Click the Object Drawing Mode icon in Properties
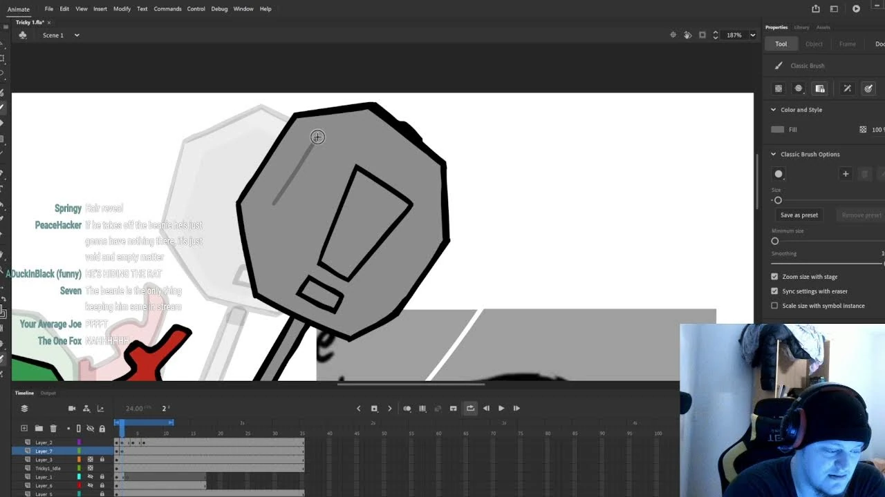Image resolution: width=885 pixels, height=497 pixels. point(778,88)
